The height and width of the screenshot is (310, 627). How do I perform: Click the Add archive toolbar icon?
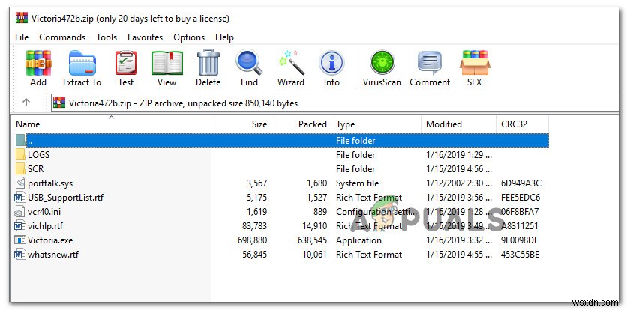pyautogui.click(x=38, y=67)
